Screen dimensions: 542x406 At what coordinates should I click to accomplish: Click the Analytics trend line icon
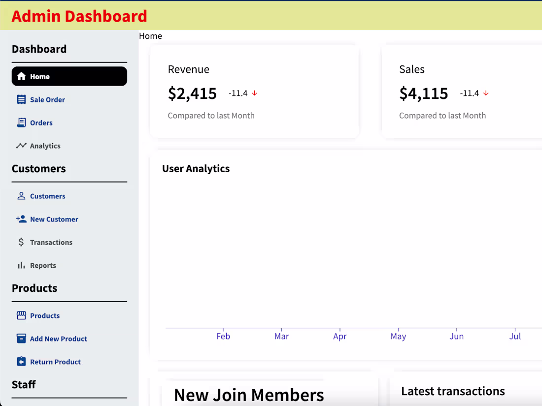21,146
